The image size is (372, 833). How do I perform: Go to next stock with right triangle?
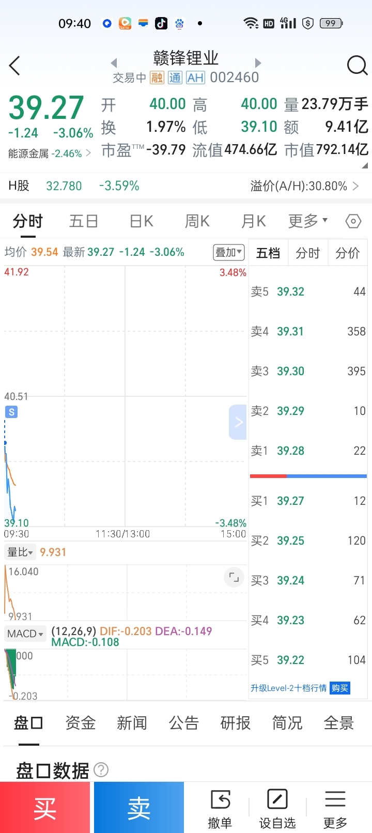(x=258, y=63)
